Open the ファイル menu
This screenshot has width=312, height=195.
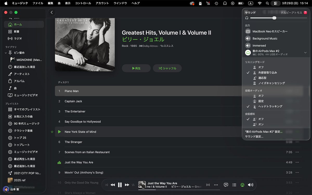(x=38, y=3)
